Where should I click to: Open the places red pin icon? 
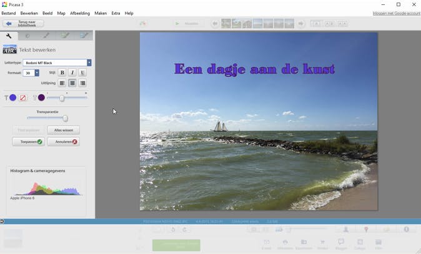point(366,229)
